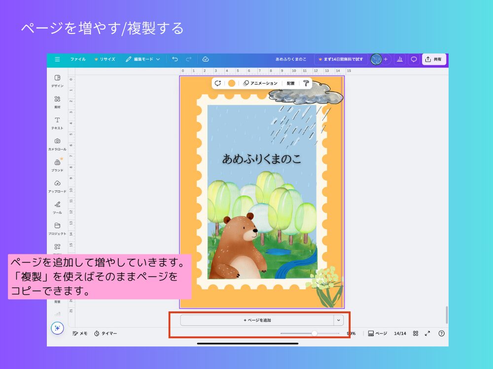Image resolution: width=493 pixels, height=369 pixels.
Task: Expand the chevron next to ページを追加
Action: (339, 319)
